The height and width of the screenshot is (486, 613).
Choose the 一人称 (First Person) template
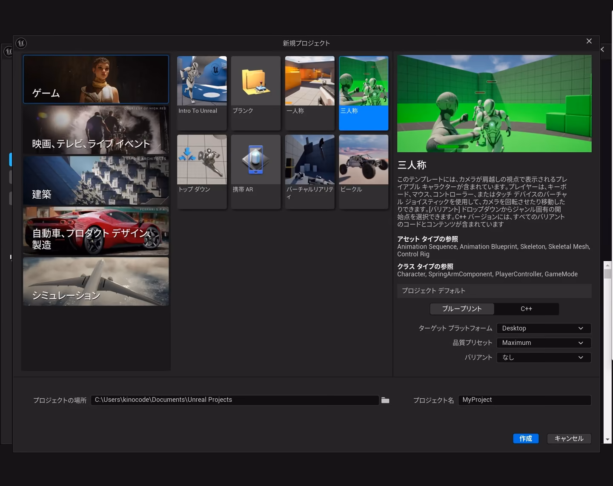pyautogui.click(x=310, y=93)
